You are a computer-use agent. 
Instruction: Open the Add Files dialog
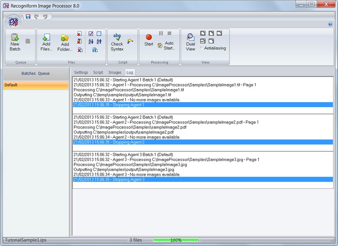pyautogui.click(x=46, y=42)
